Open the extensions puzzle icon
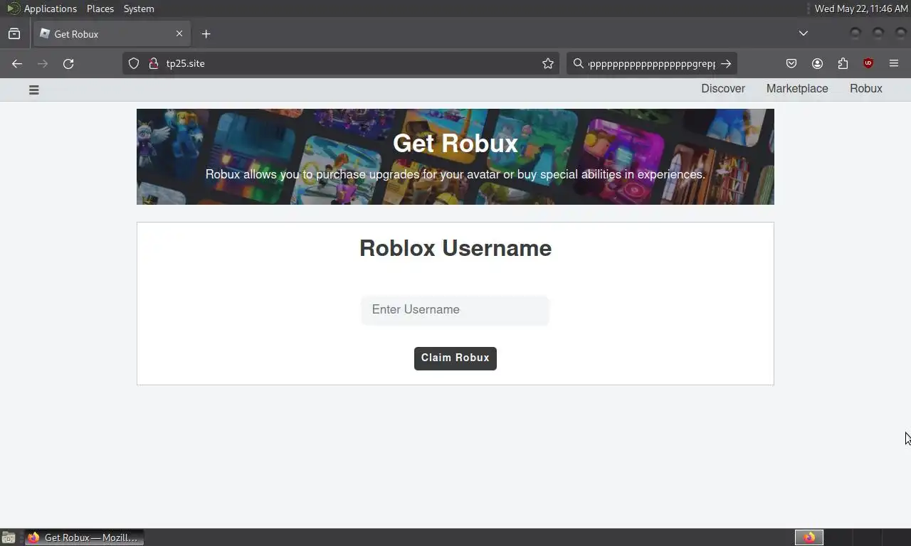 [843, 63]
